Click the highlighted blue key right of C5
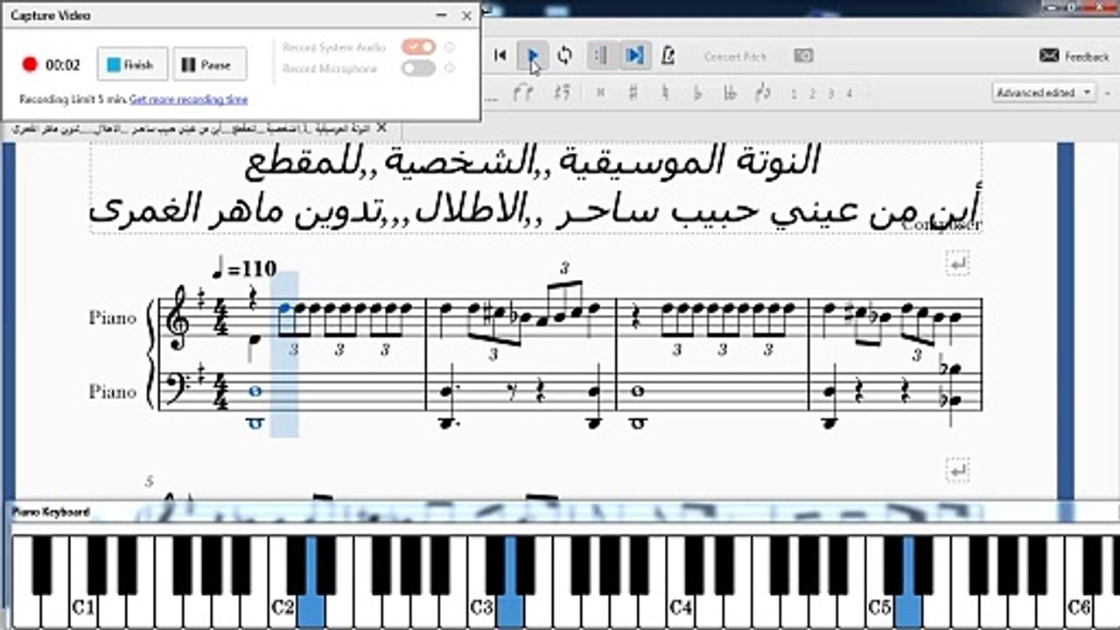 (908, 608)
